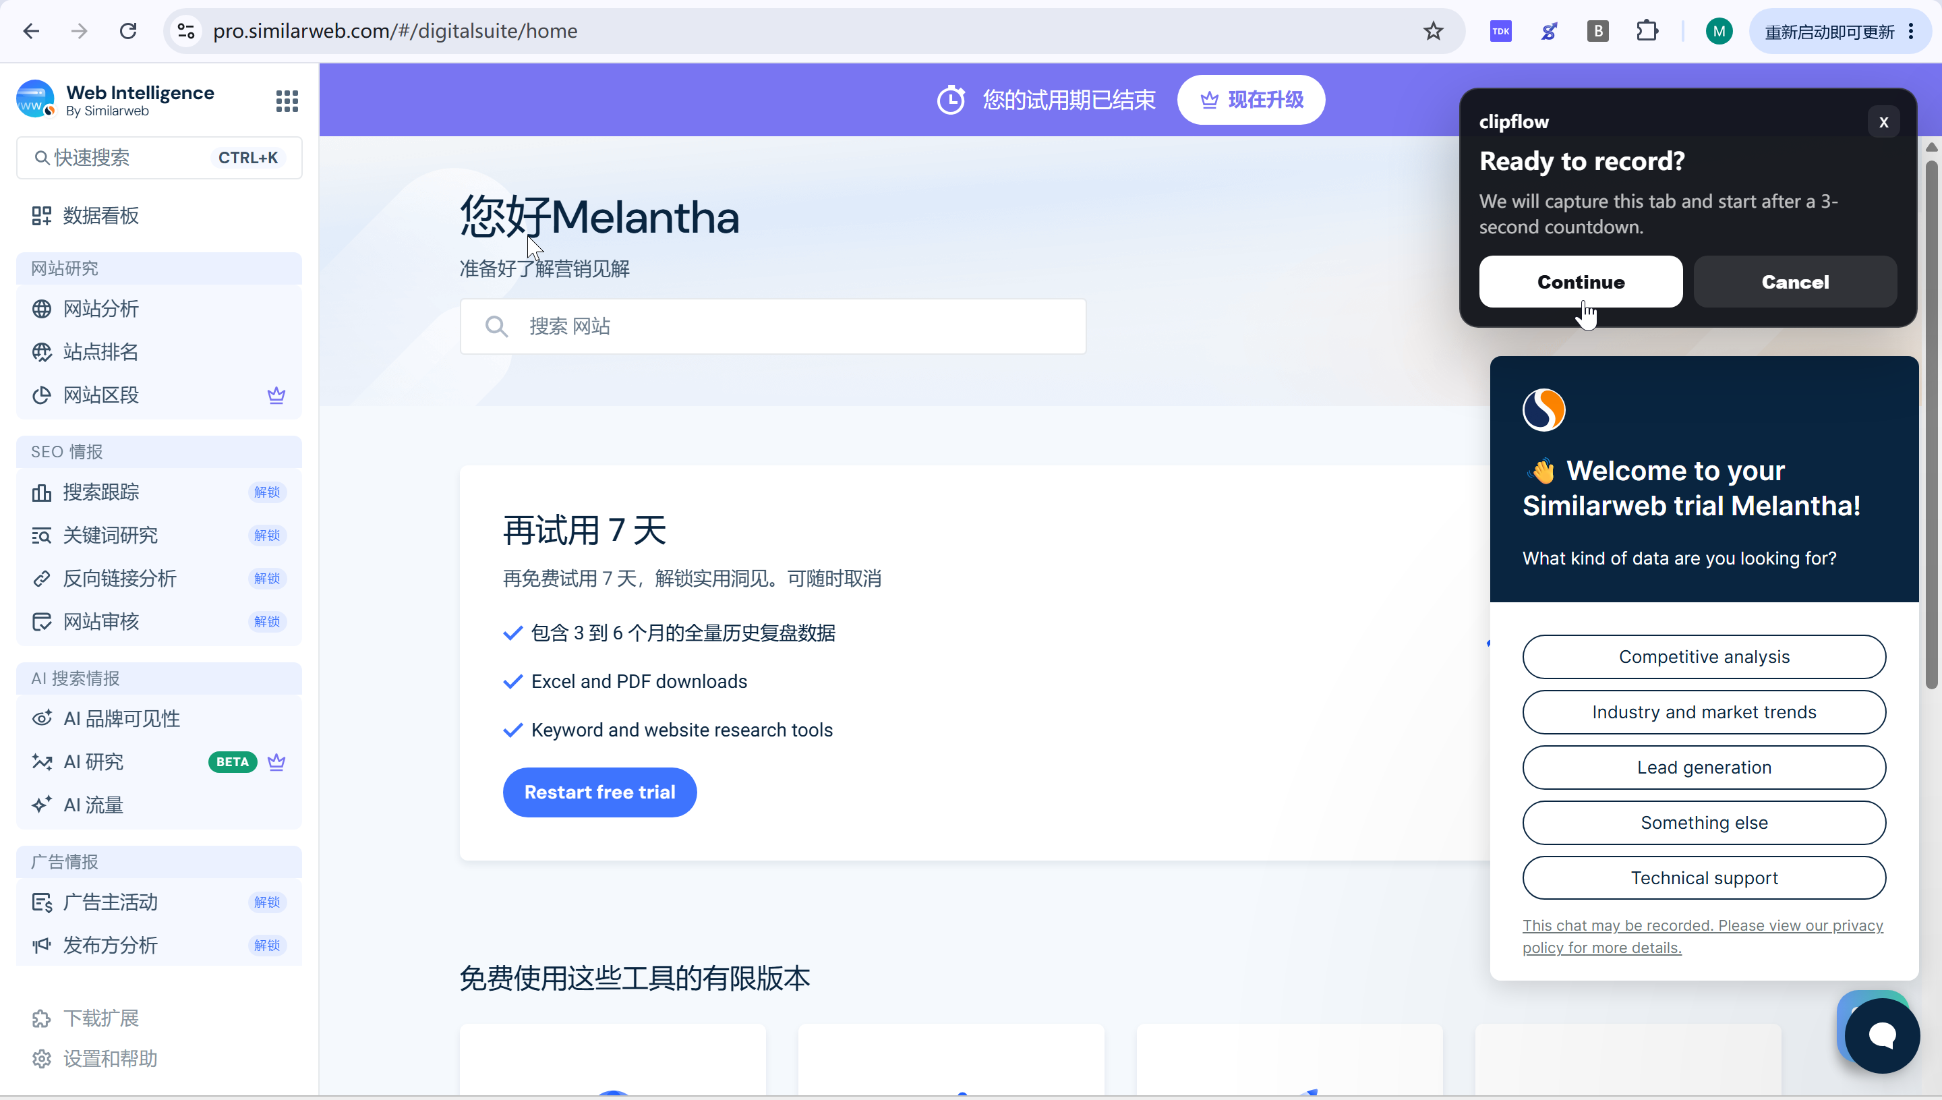Open the M profile avatar menu
The height and width of the screenshot is (1100, 1942).
point(1719,31)
